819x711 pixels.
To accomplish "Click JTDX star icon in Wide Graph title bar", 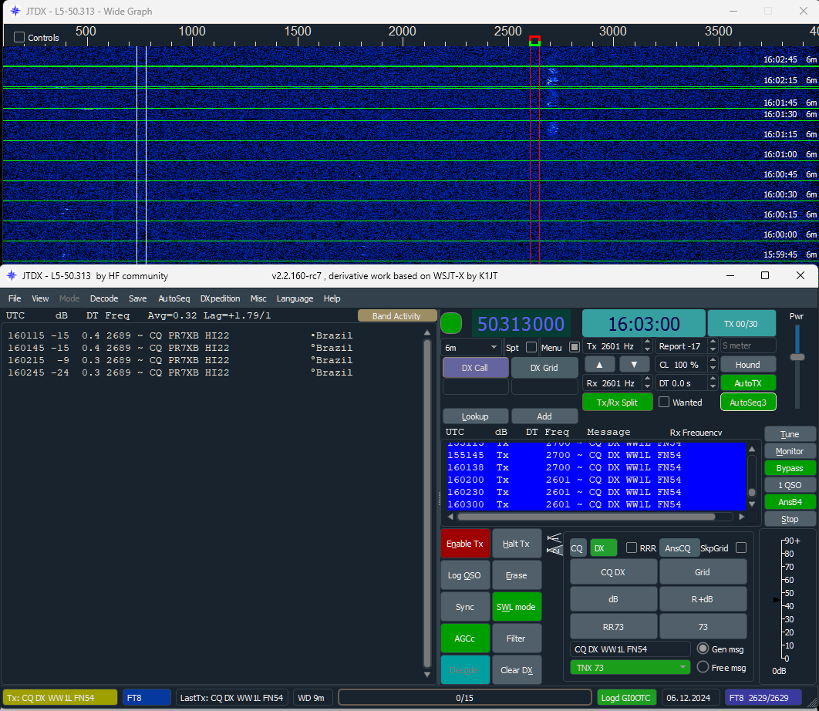I will (x=15, y=11).
